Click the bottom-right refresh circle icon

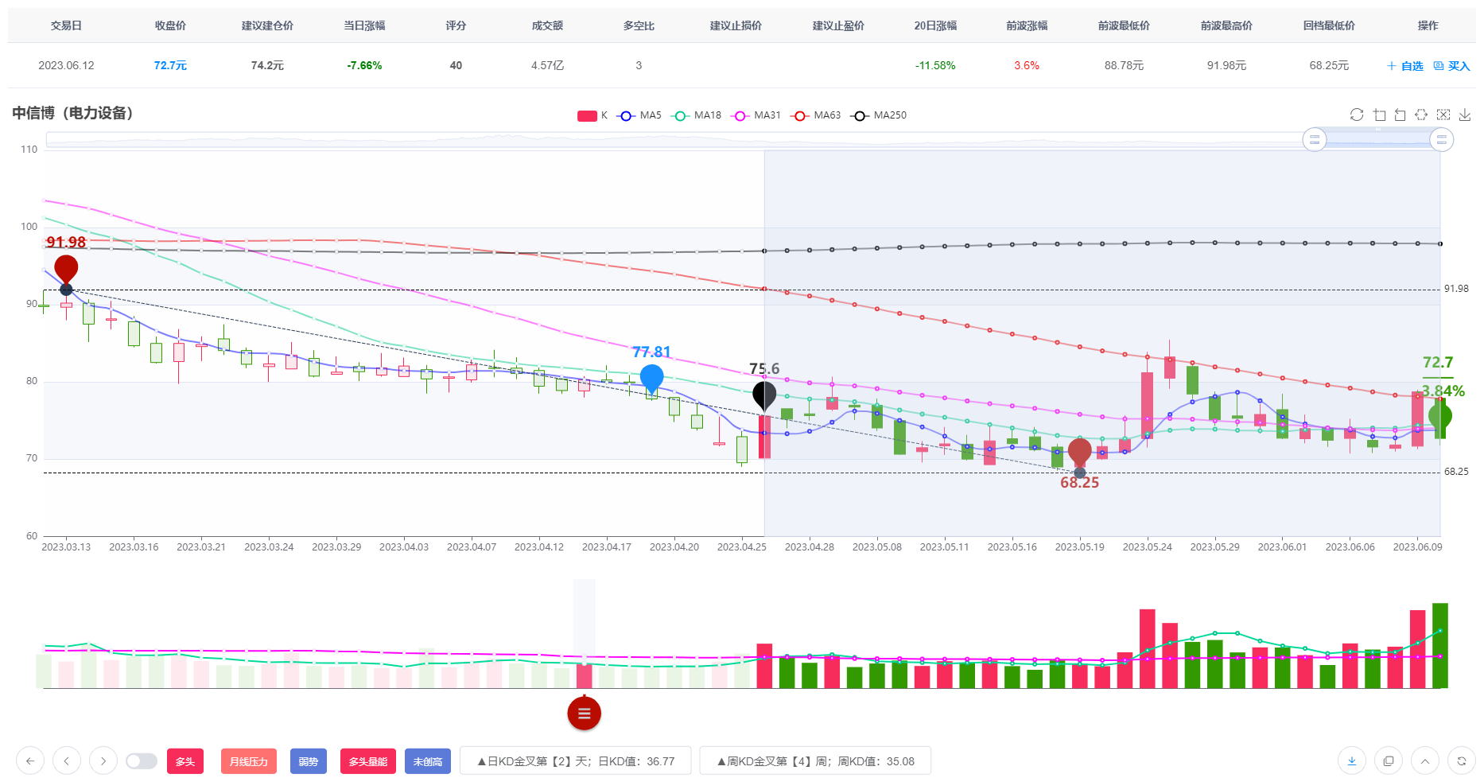click(x=1462, y=761)
